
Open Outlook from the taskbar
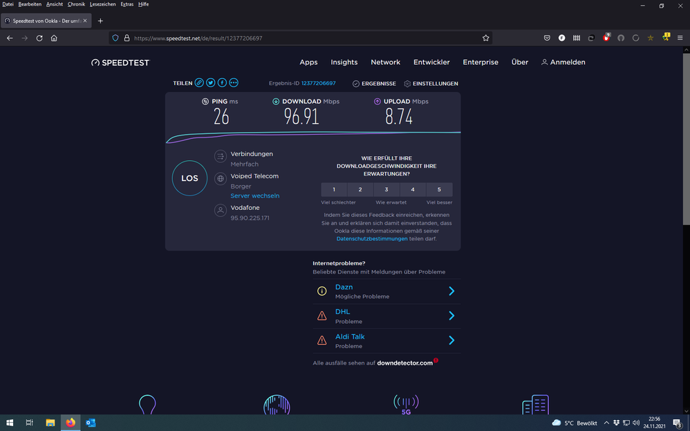[x=91, y=423]
